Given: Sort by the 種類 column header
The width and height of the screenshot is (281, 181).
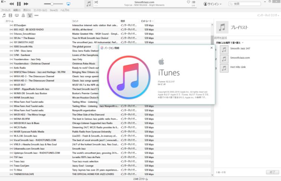Looking at the screenshot, I should pos(130,21).
